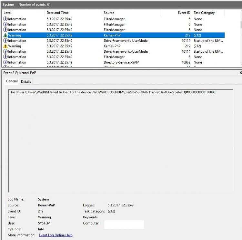Select the General tab
The image size is (242, 240).
pos(12,81)
